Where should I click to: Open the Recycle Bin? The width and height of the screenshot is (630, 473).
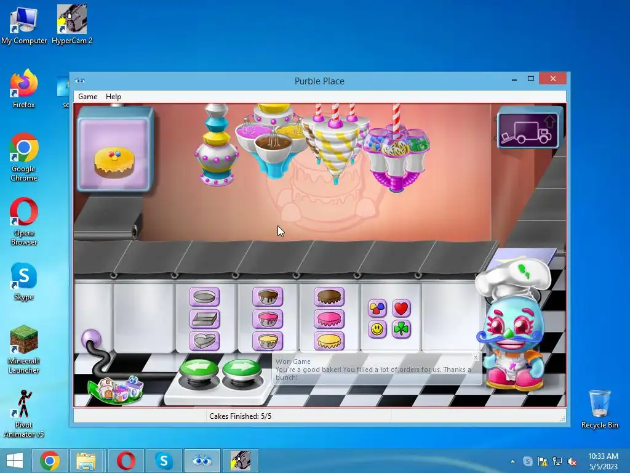[x=599, y=410]
